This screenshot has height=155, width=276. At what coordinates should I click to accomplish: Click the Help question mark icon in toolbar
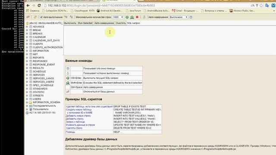click(x=191, y=17)
